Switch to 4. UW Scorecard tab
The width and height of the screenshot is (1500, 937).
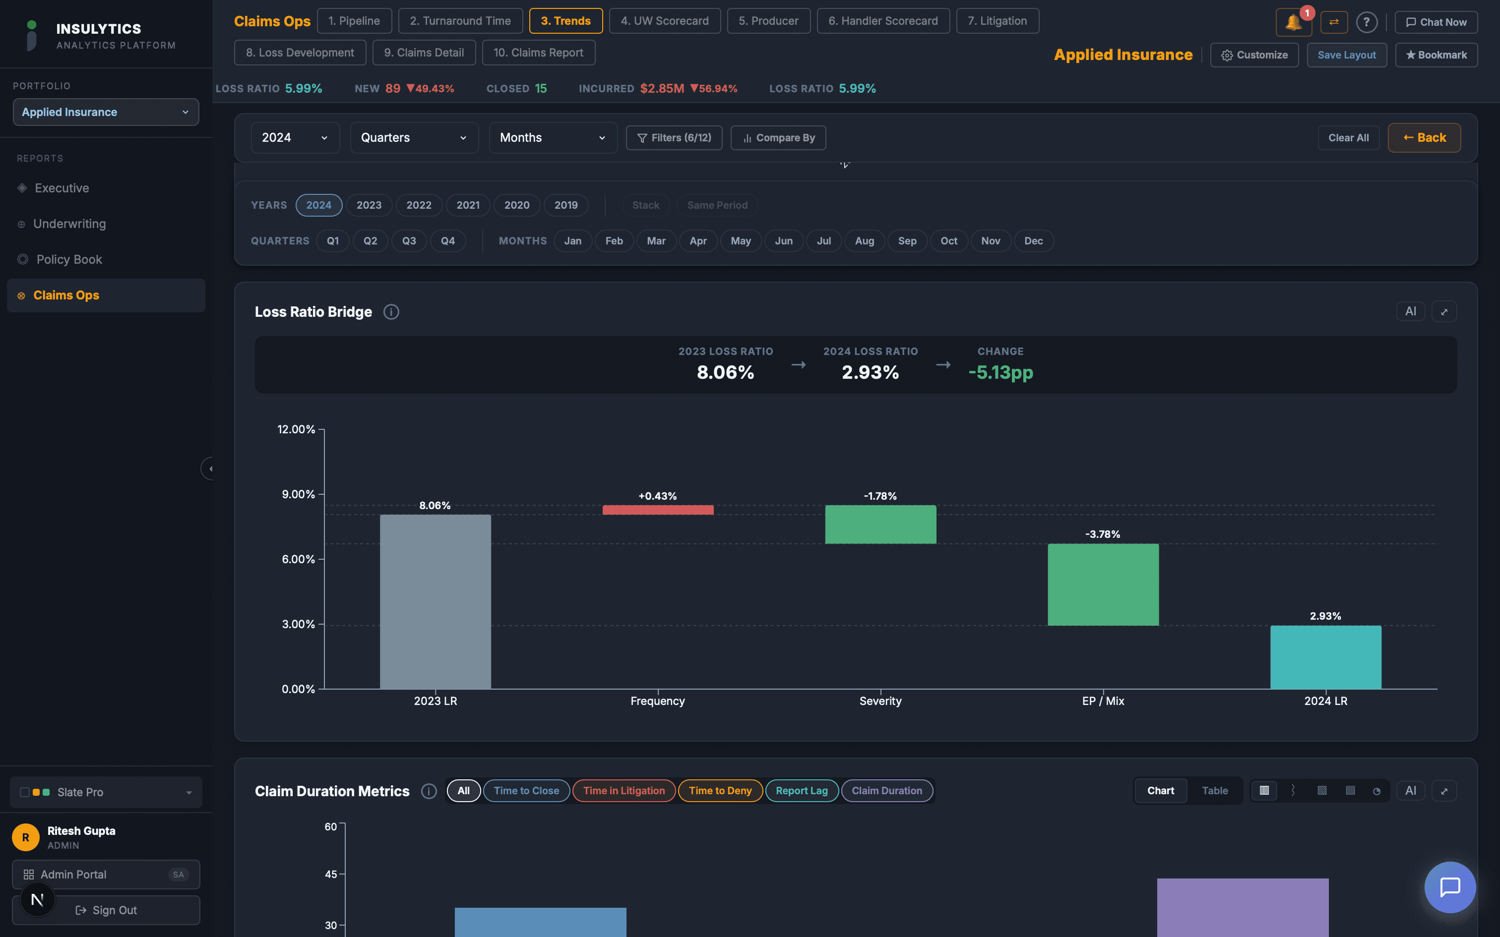tap(665, 21)
